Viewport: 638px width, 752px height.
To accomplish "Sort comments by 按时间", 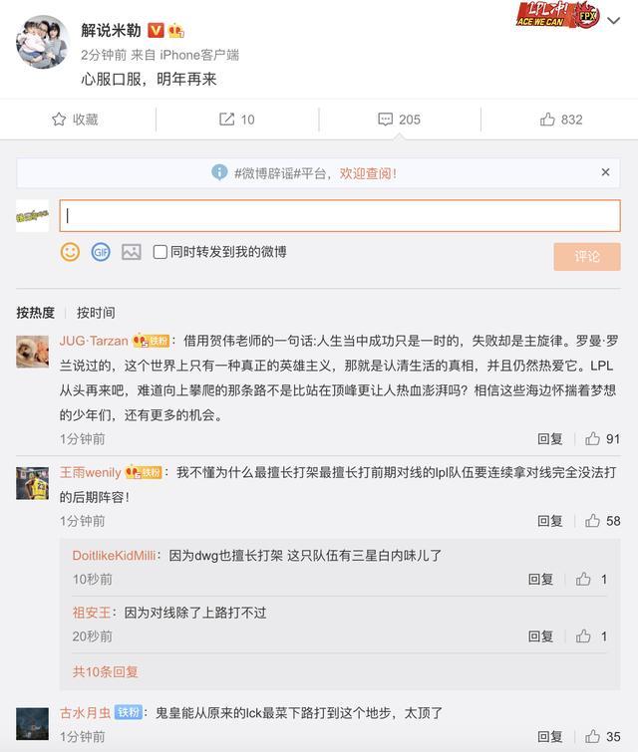I will pyautogui.click(x=96, y=313).
